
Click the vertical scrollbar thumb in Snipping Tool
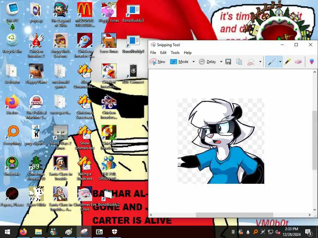coord(315,140)
